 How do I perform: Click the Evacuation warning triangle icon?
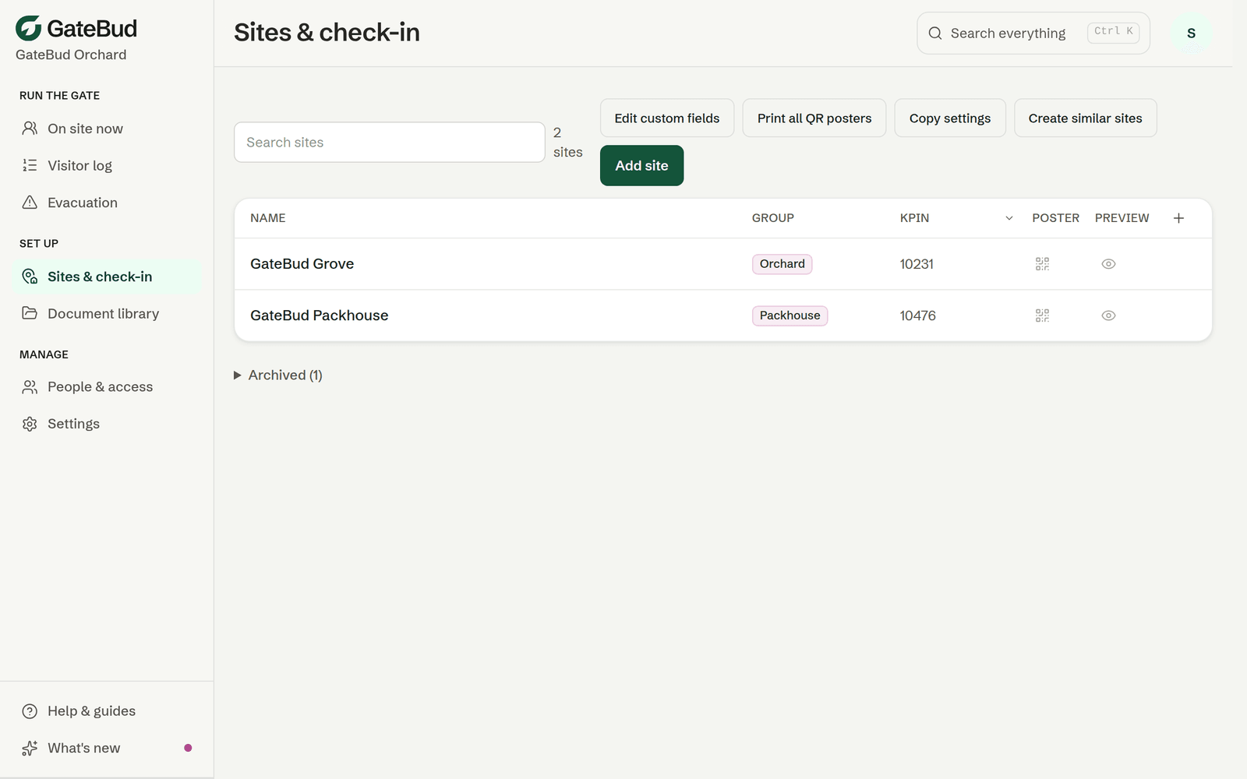(30, 203)
